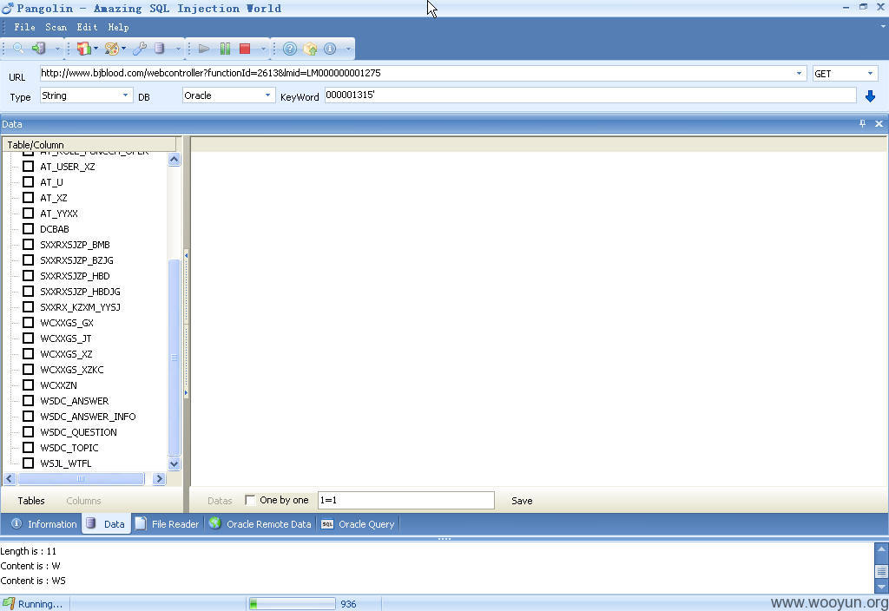Select the AT_YYXX table row
The height and width of the screenshot is (611, 889).
[59, 214]
